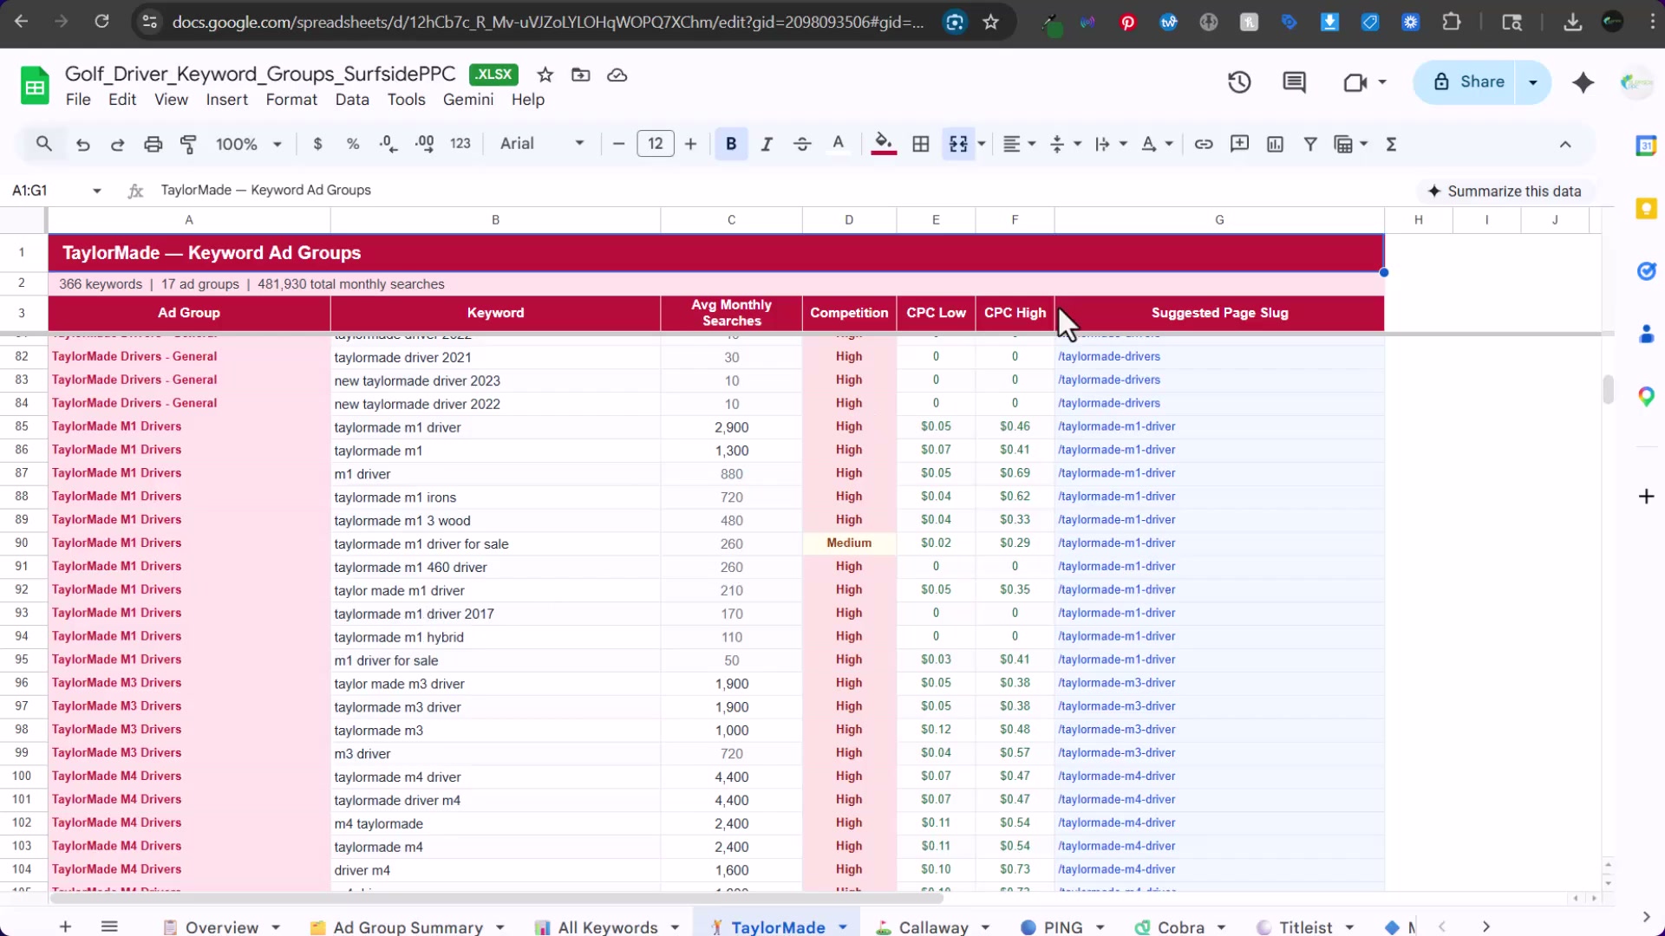
Task: Toggle bold formatting
Action: point(731,144)
